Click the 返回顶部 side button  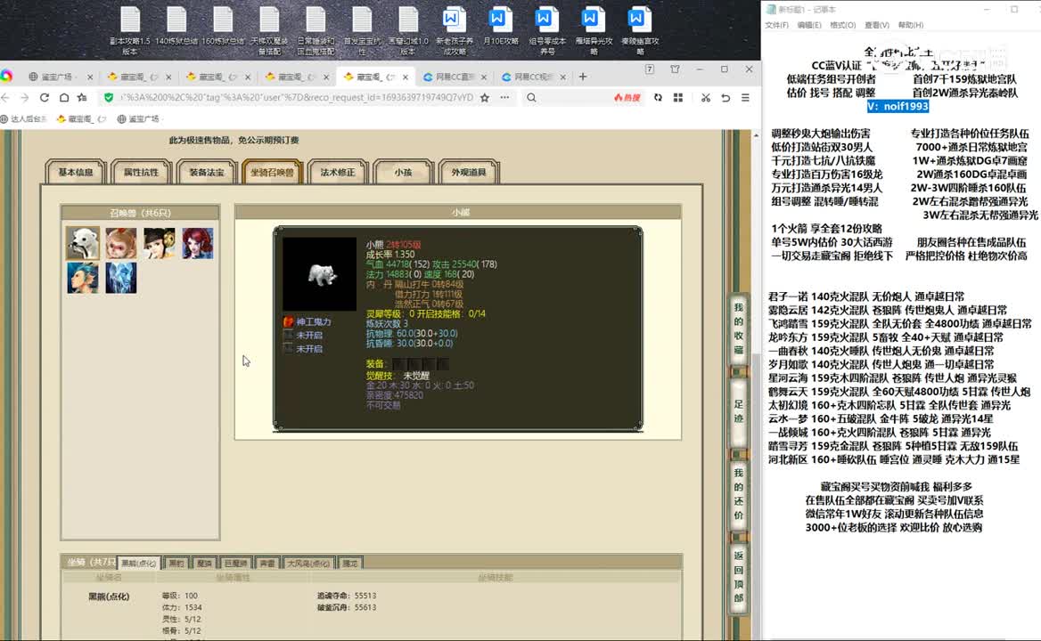pyautogui.click(x=739, y=577)
